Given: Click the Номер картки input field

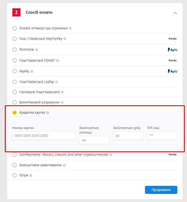Looking at the screenshot, I should (44, 135).
